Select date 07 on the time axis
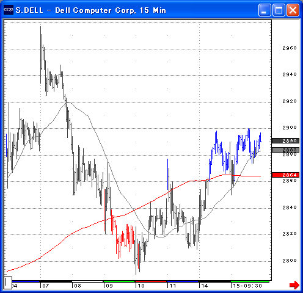This screenshot has height=293, width=303. [46, 286]
